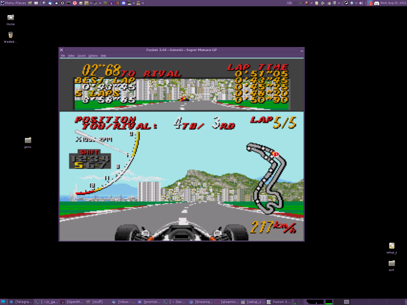Open the gens folder on the desktop

coord(28,143)
